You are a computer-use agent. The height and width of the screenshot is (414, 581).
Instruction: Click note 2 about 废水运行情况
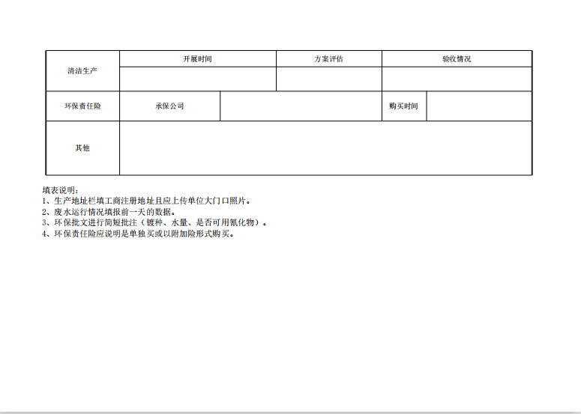(109, 212)
